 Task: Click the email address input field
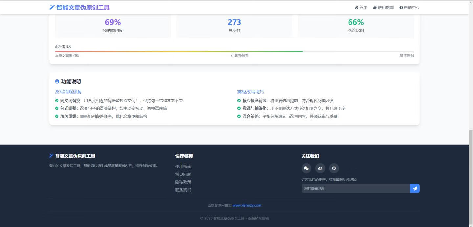point(355,188)
